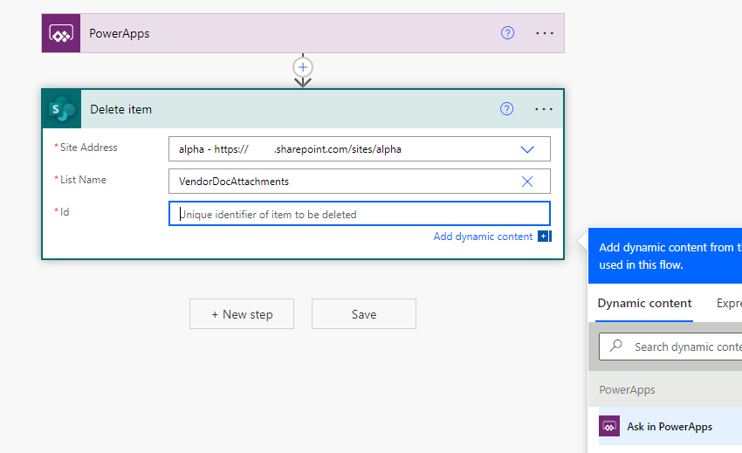Insert a step via plus connector
This screenshot has width=742, height=453.
coord(303,67)
